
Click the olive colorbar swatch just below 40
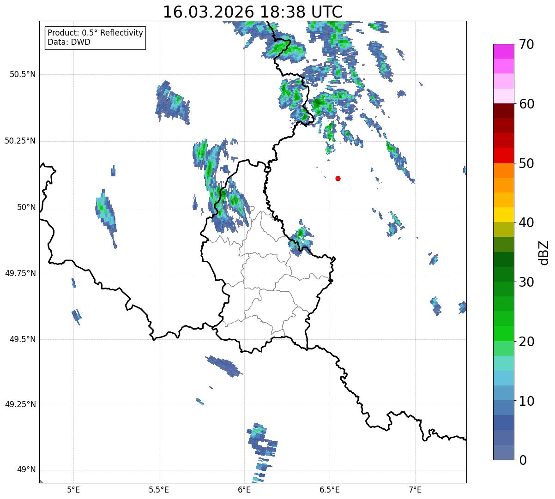coord(503,229)
